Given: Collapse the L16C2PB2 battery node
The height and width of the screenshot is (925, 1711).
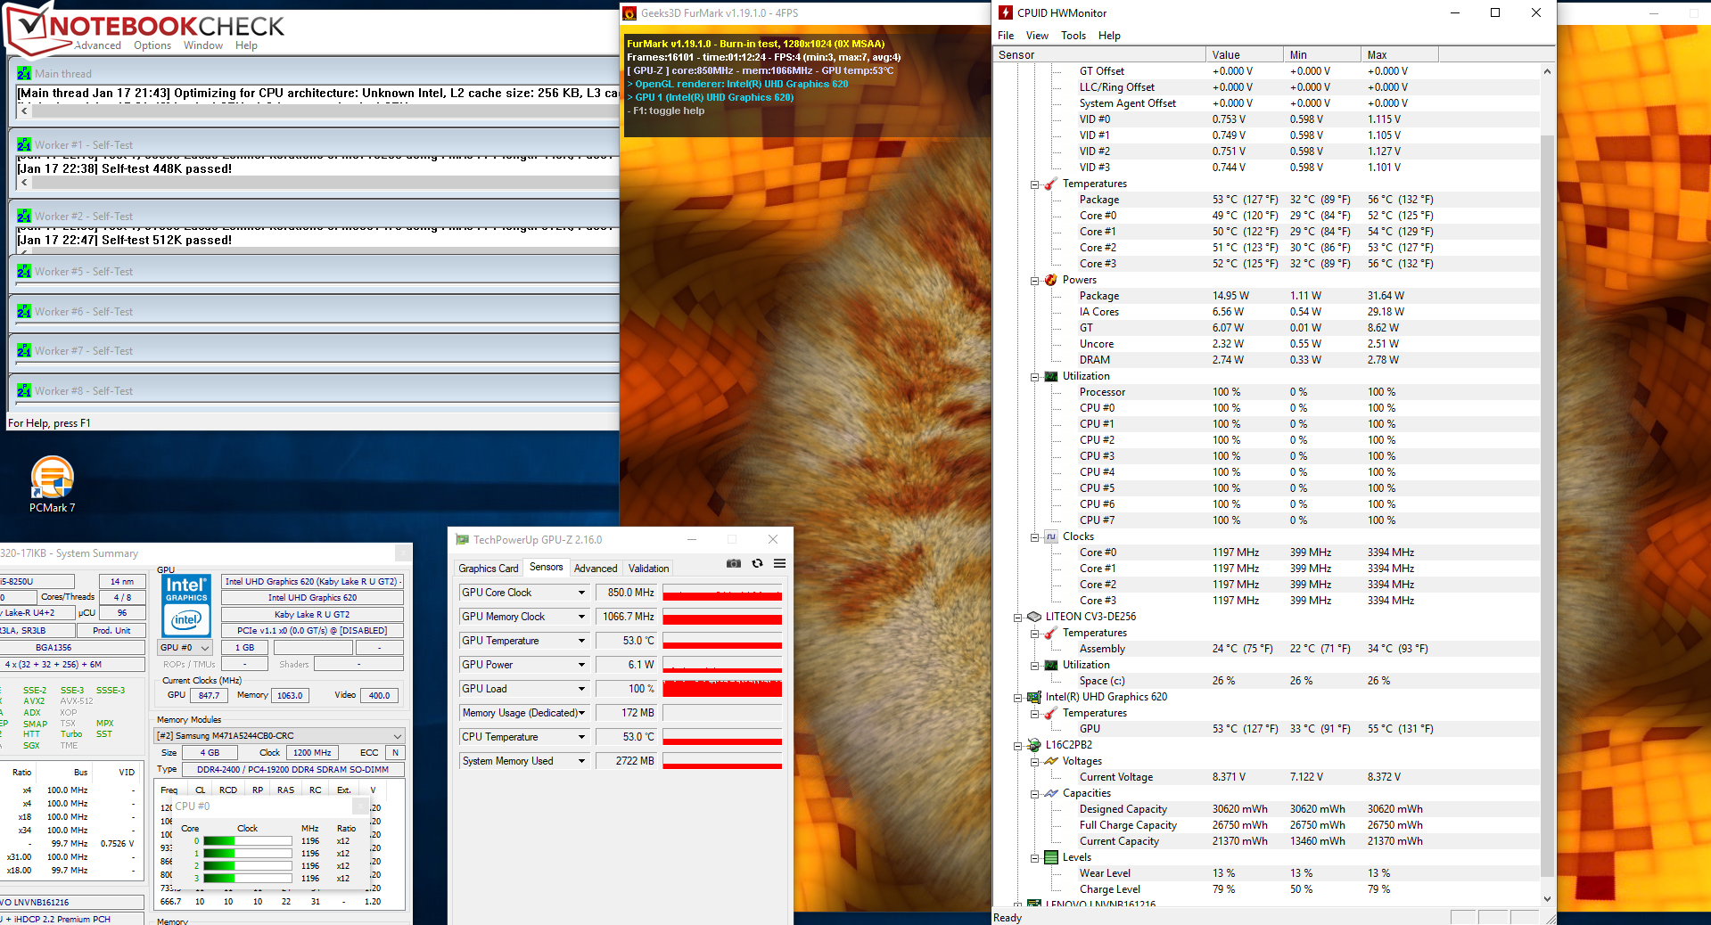Looking at the screenshot, I should 1018,746.
